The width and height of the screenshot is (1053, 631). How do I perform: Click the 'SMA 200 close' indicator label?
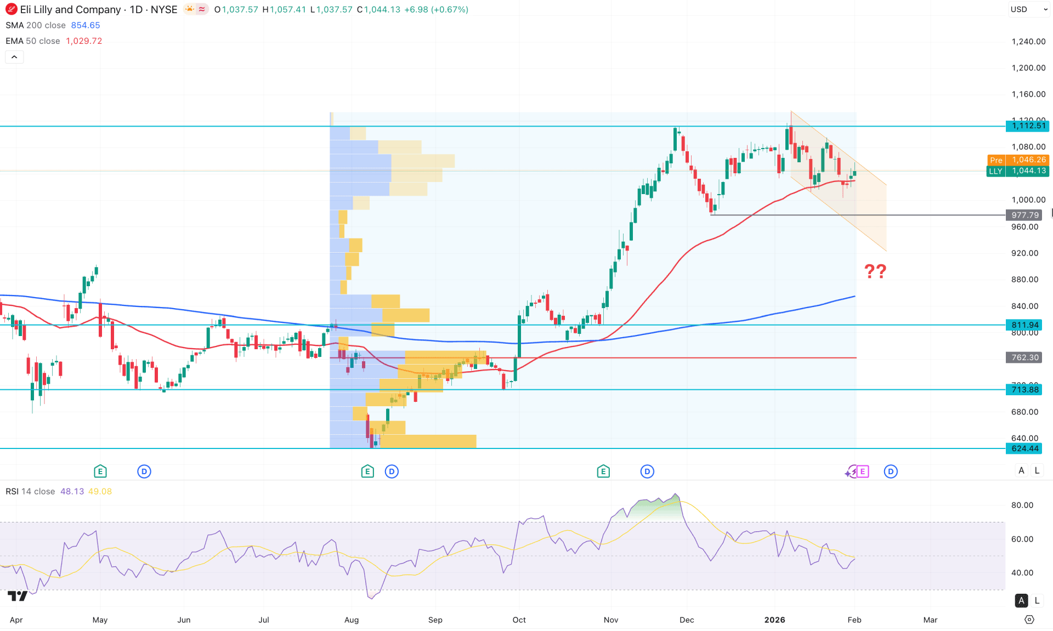point(35,25)
